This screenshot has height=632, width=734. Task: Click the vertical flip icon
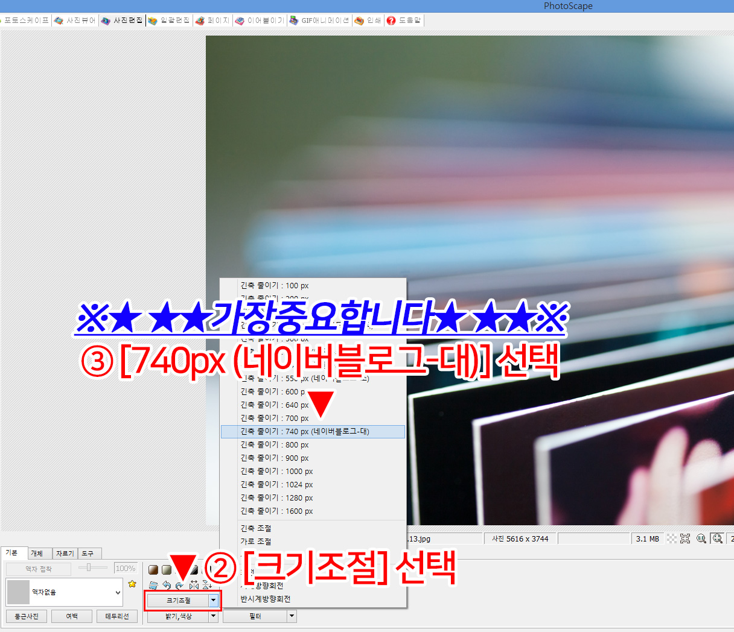point(207,585)
